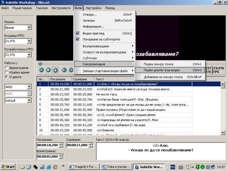Viewport: 228px width, 171px height.
Task: Select subtitle row 3 Не мисля така.
Action: point(115,94)
